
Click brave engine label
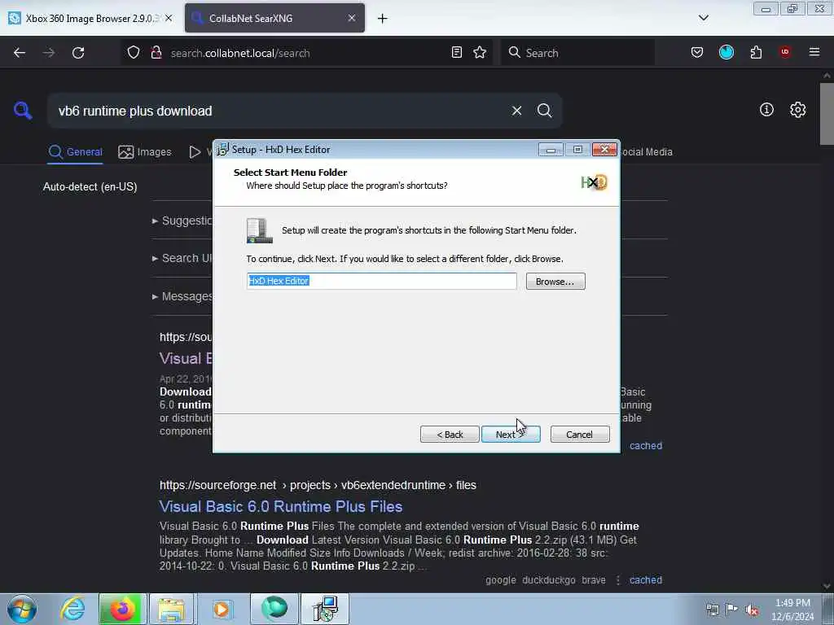point(594,579)
